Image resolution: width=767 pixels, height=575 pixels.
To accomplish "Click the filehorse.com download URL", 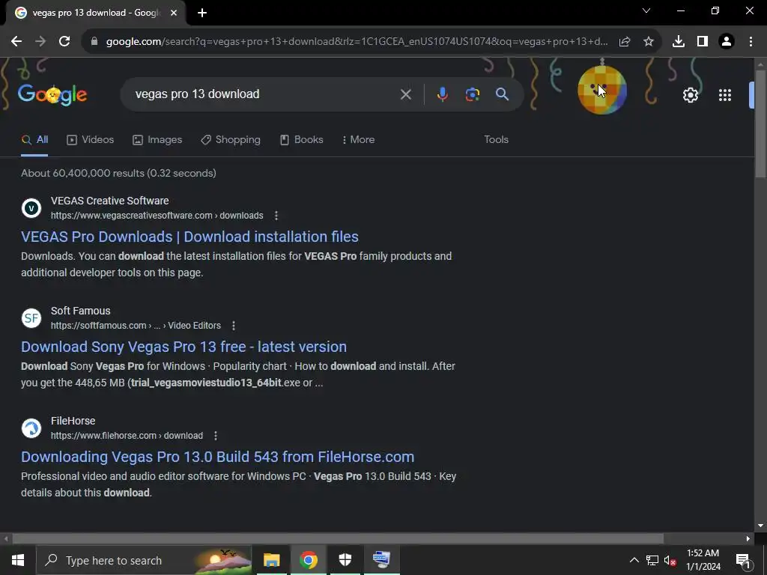I will [127, 436].
